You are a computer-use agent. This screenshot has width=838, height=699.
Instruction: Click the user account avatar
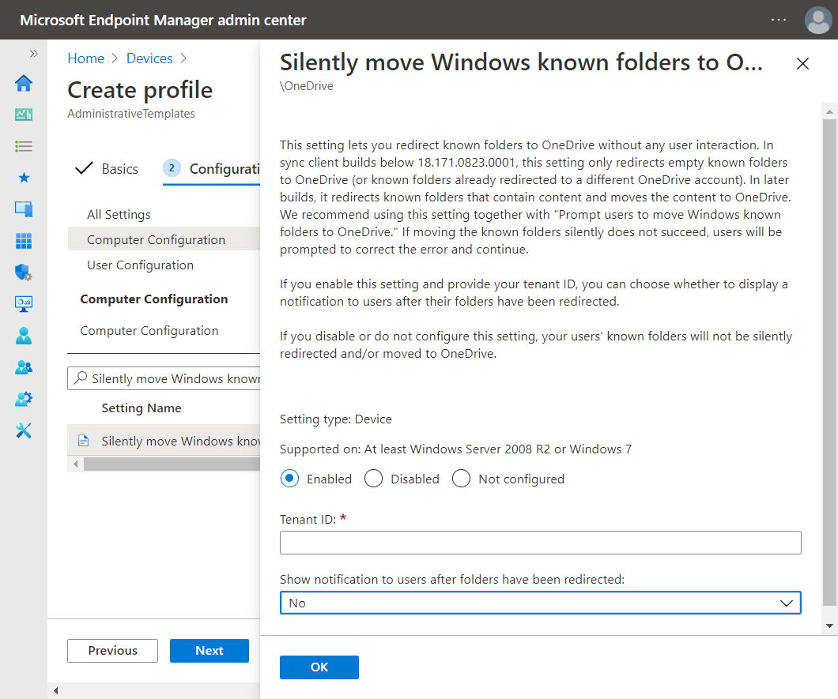tap(817, 21)
